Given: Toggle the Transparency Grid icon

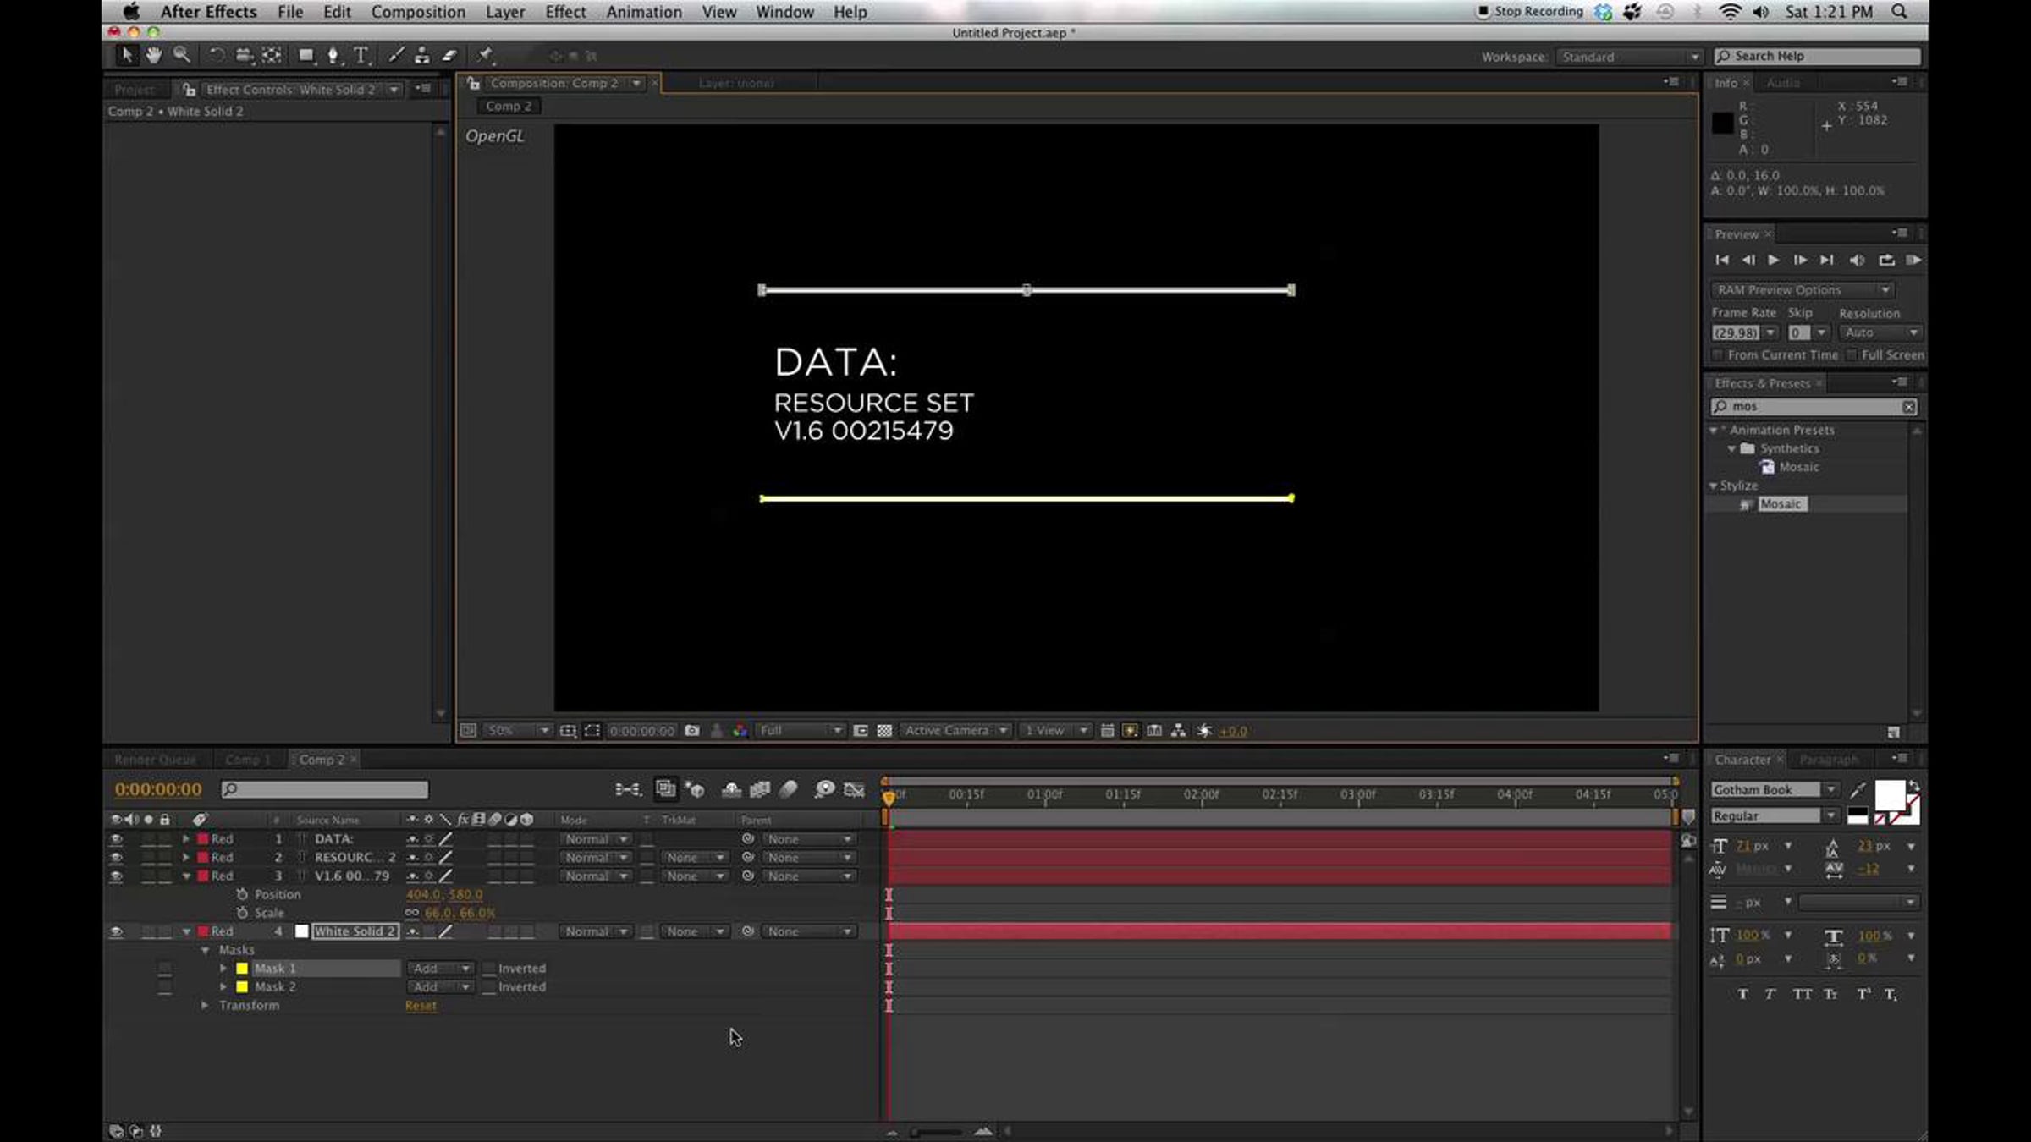Looking at the screenshot, I should tap(884, 731).
